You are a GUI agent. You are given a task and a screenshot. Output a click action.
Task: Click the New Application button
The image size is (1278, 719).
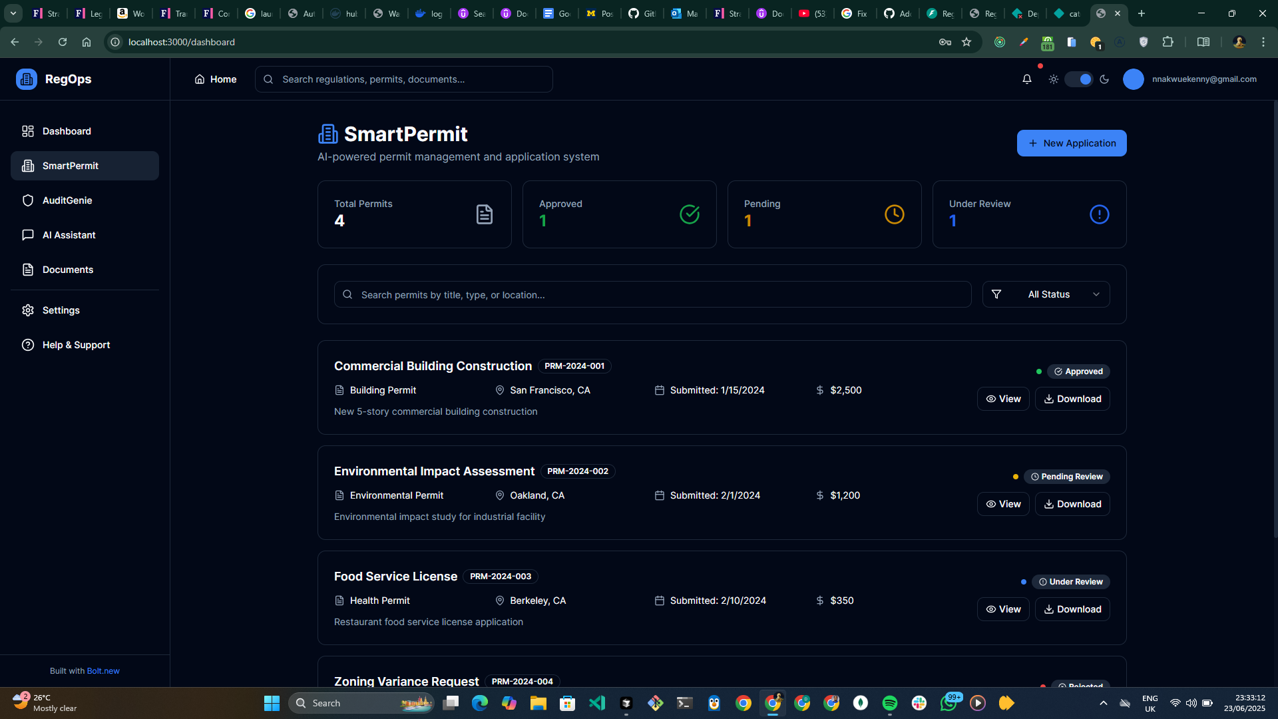click(1071, 143)
